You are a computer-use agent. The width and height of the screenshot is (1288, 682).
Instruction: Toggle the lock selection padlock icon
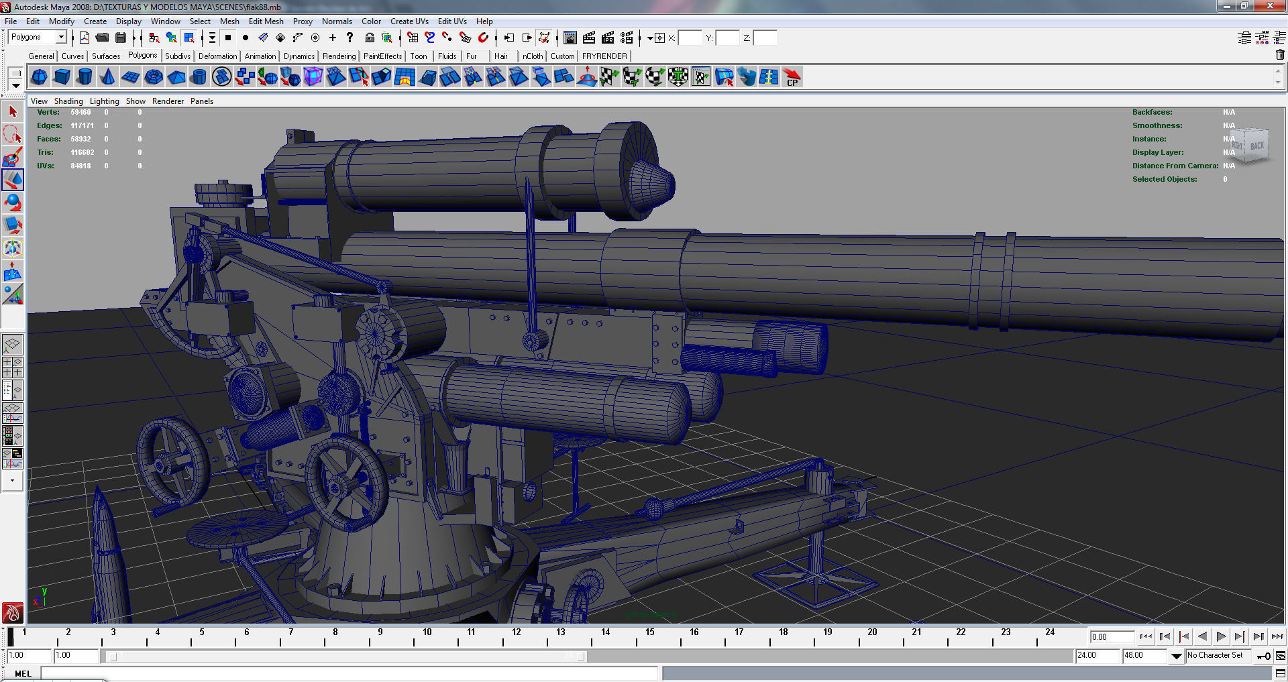point(369,38)
